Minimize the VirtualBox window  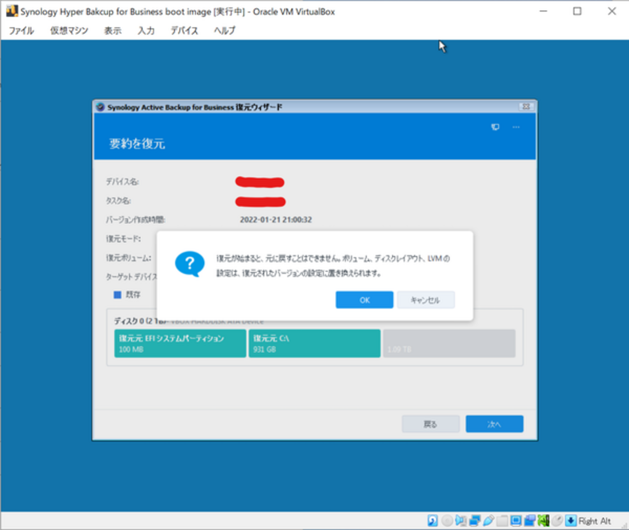click(x=543, y=11)
